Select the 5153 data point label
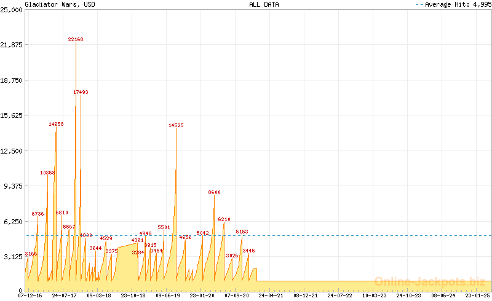 pos(242,232)
